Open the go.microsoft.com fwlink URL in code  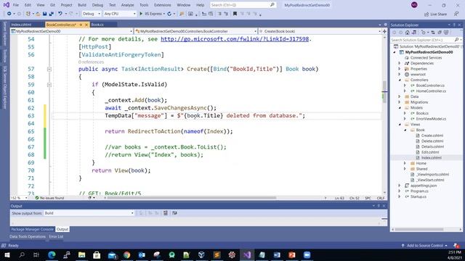[235, 39]
